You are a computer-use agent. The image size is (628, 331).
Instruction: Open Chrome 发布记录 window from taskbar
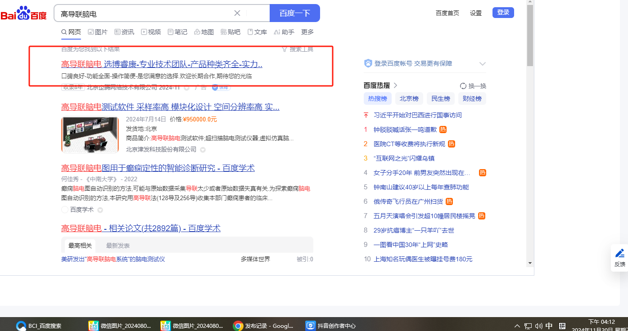(264, 326)
